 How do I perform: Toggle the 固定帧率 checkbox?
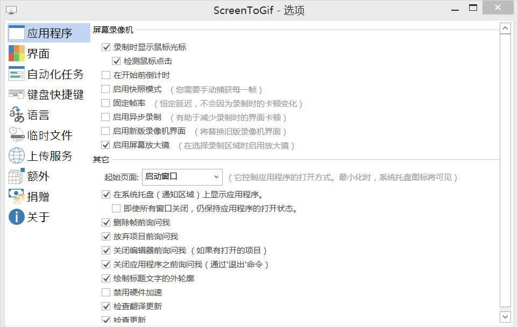click(x=106, y=103)
